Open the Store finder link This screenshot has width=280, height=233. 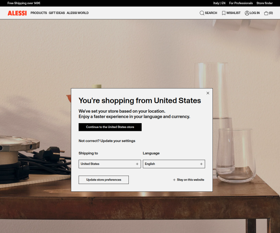(x=265, y=3)
